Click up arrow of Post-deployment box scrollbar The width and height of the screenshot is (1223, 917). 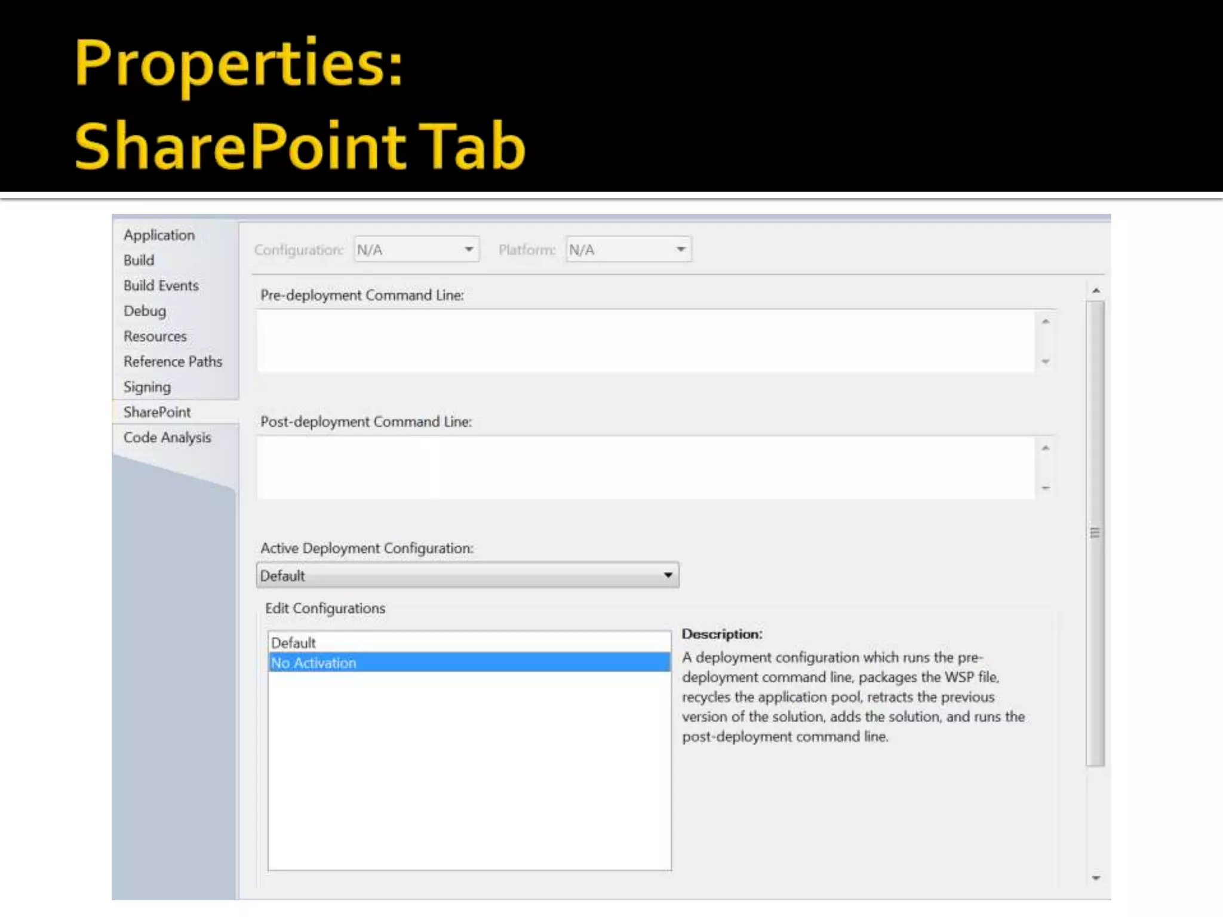click(x=1046, y=448)
